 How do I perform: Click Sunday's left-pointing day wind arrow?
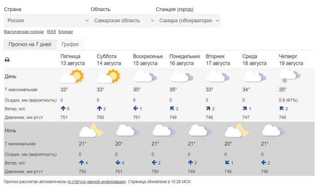click(x=136, y=109)
